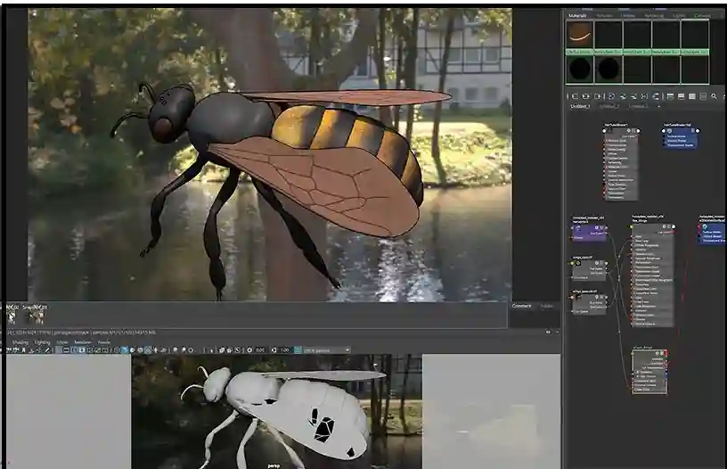Select the Untitled_2 work area tab
727x469 pixels.
609,106
